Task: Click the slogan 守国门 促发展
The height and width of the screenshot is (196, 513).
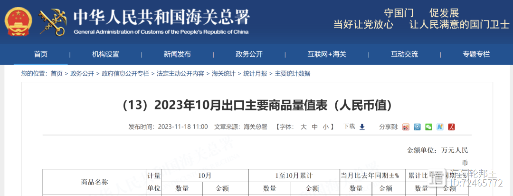Action: (421, 13)
